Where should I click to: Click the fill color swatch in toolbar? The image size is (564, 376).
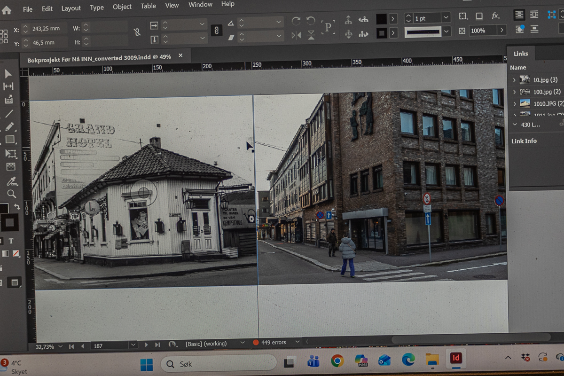tap(4, 209)
